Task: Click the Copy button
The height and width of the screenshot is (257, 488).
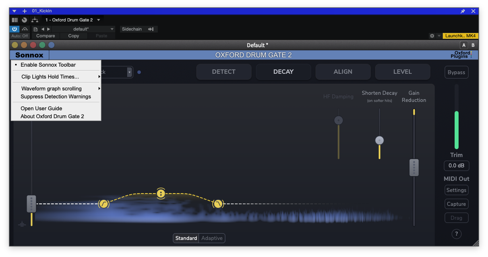Action: 74,36
